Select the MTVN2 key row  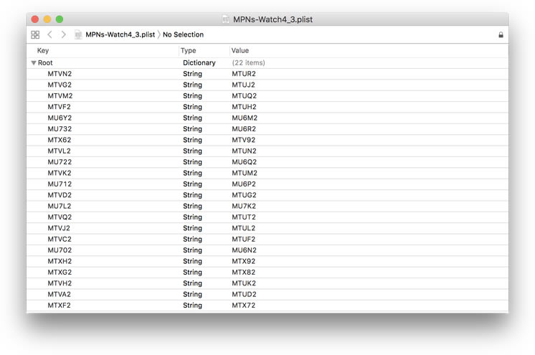click(60, 74)
